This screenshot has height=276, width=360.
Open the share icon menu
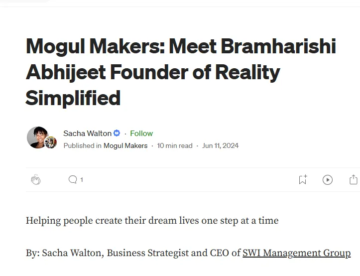tap(354, 179)
